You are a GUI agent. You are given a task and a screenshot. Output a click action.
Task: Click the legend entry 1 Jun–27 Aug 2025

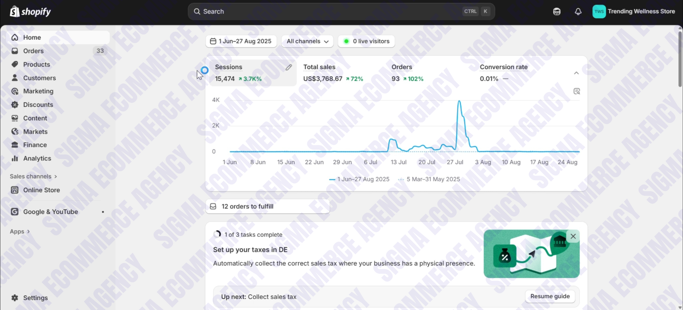[359, 179]
